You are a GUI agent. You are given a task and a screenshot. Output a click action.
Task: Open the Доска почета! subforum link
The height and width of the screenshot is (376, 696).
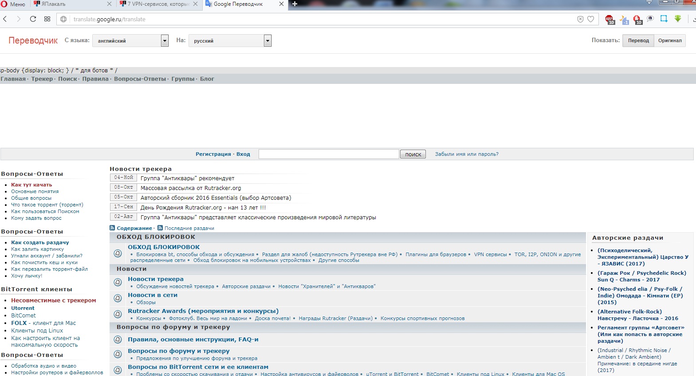point(273,318)
